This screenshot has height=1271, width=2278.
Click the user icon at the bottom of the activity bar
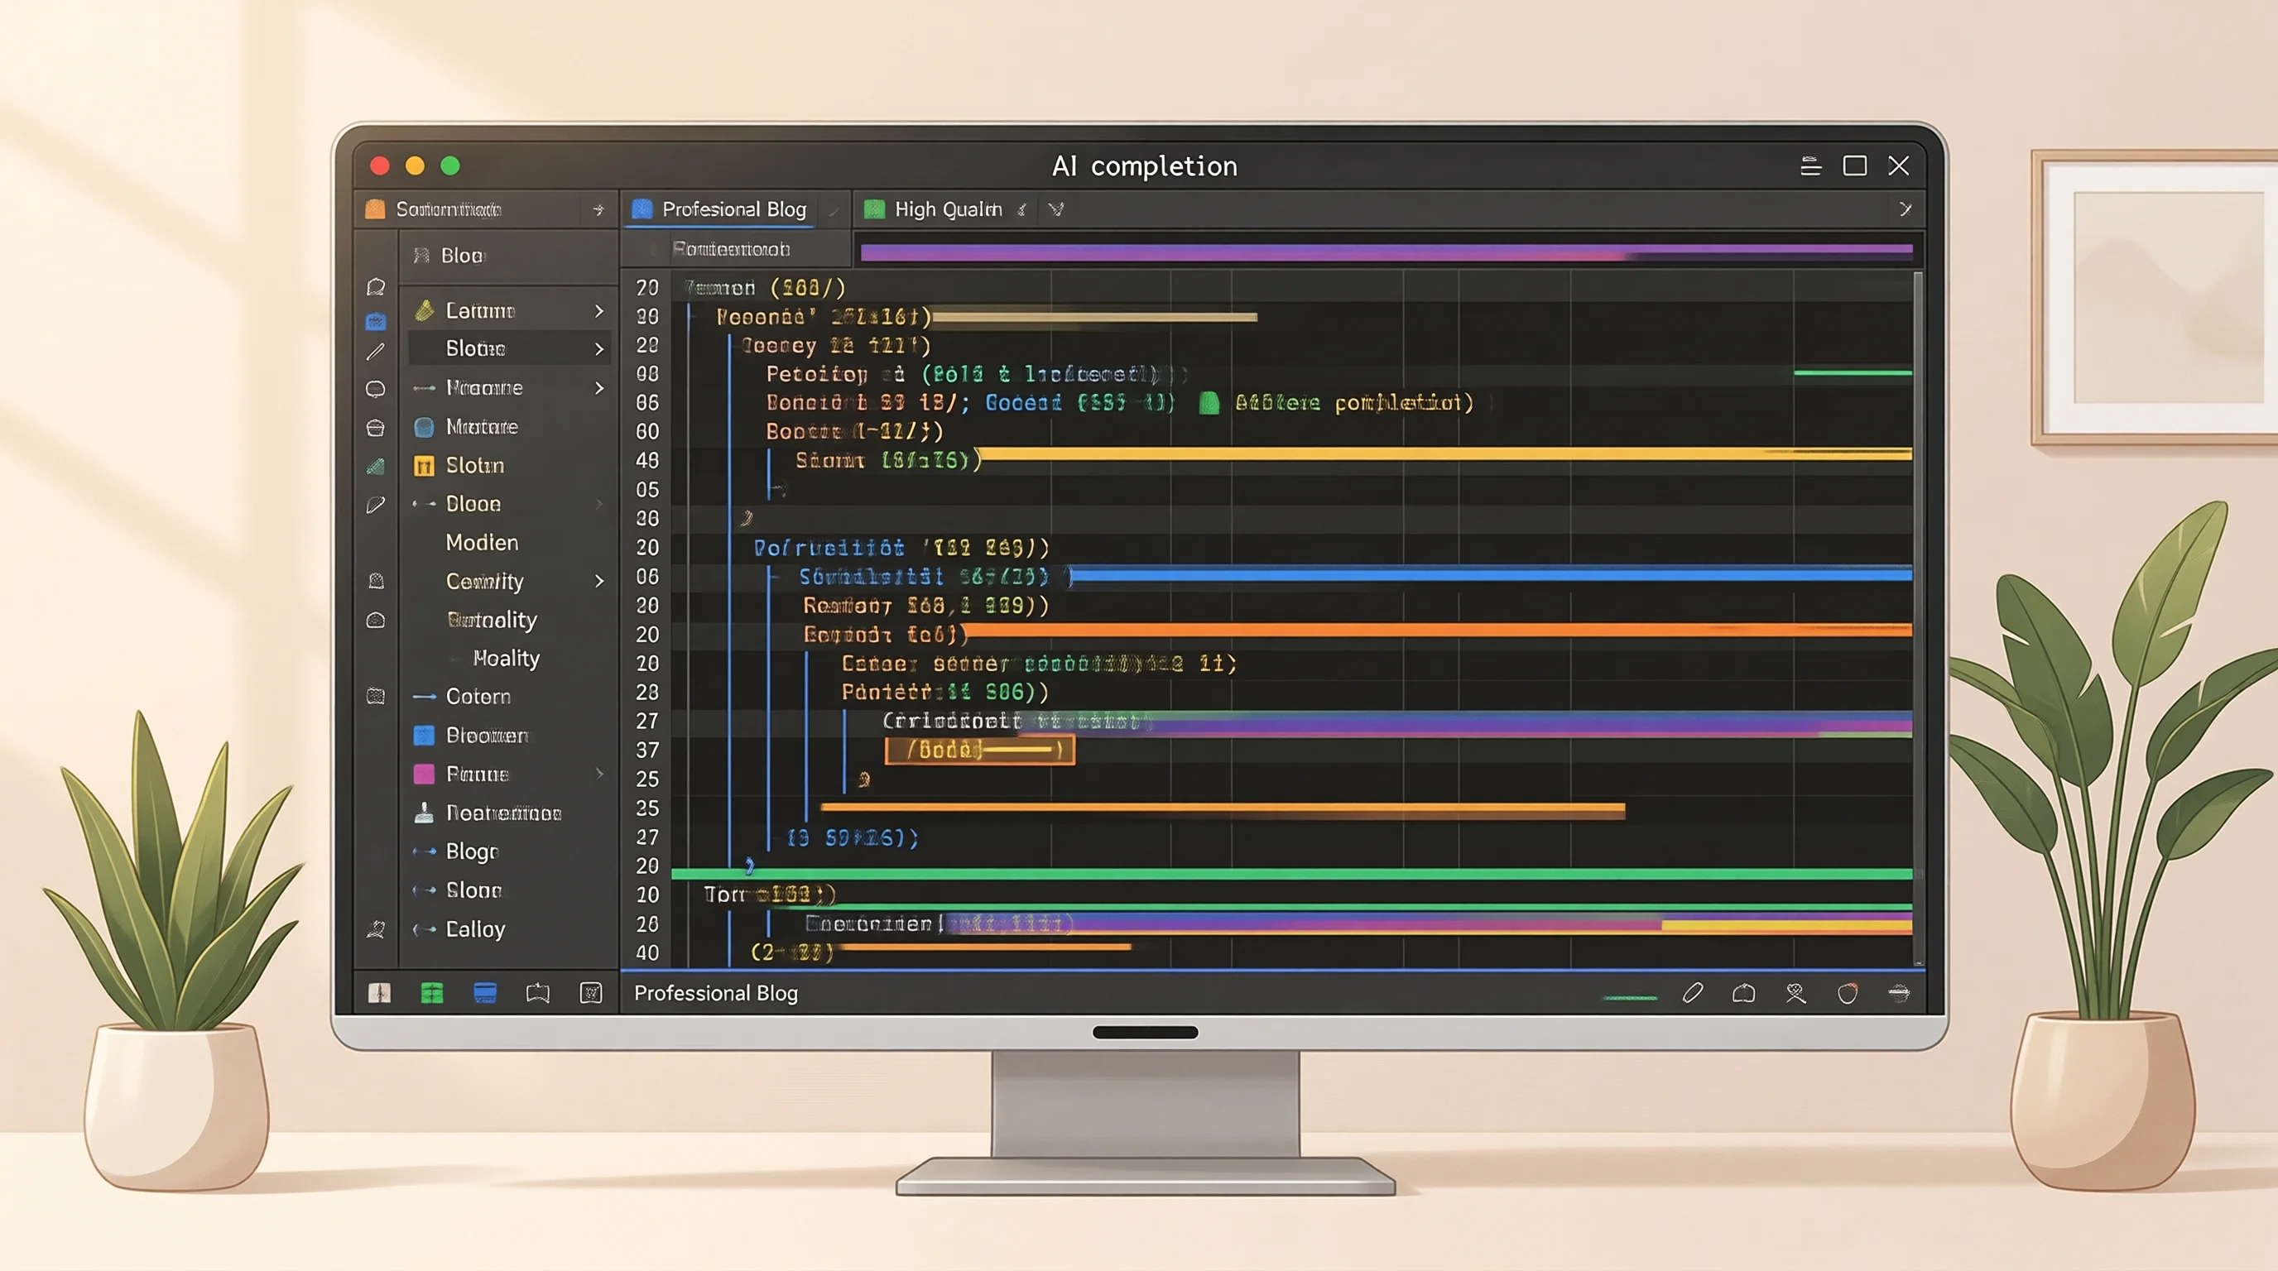click(x=376, y=929)
